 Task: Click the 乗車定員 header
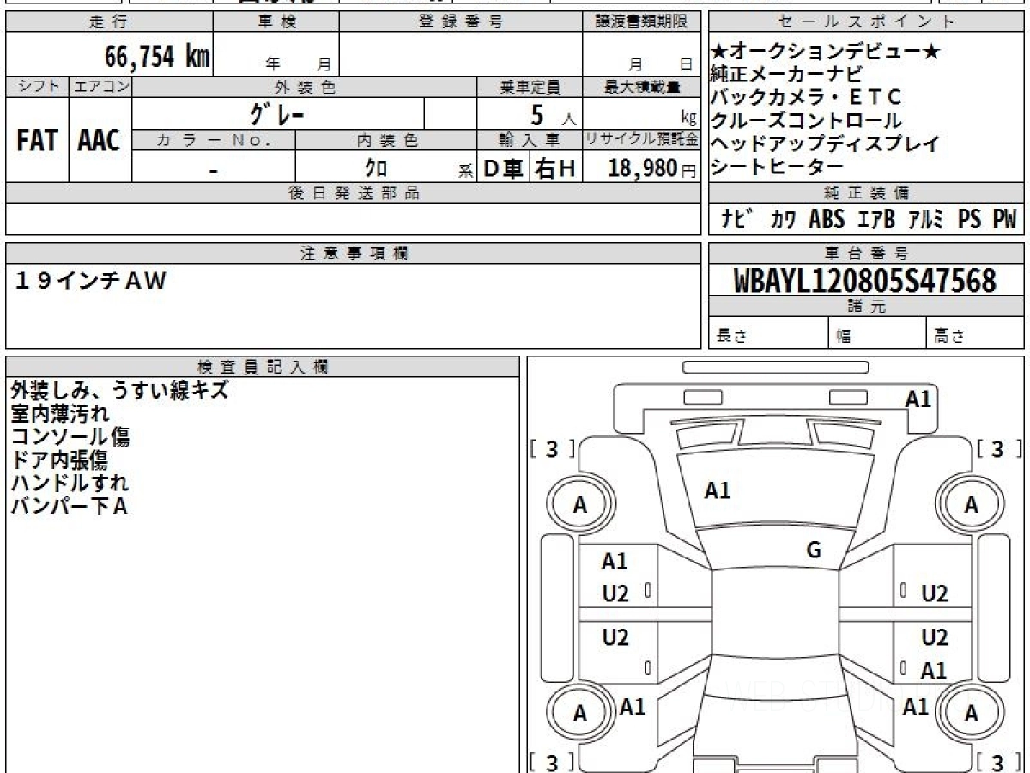(530, 87)
